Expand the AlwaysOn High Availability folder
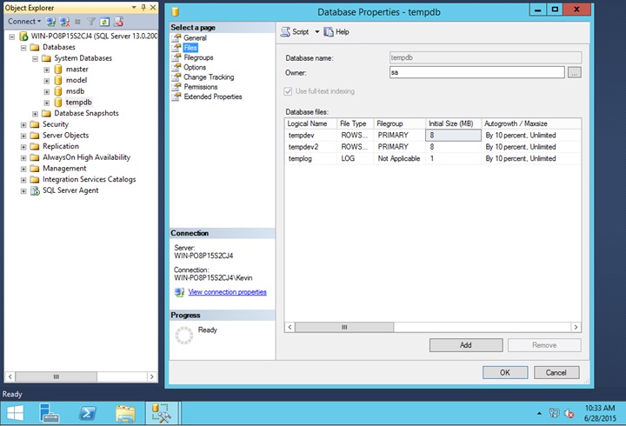 [23, 157]
